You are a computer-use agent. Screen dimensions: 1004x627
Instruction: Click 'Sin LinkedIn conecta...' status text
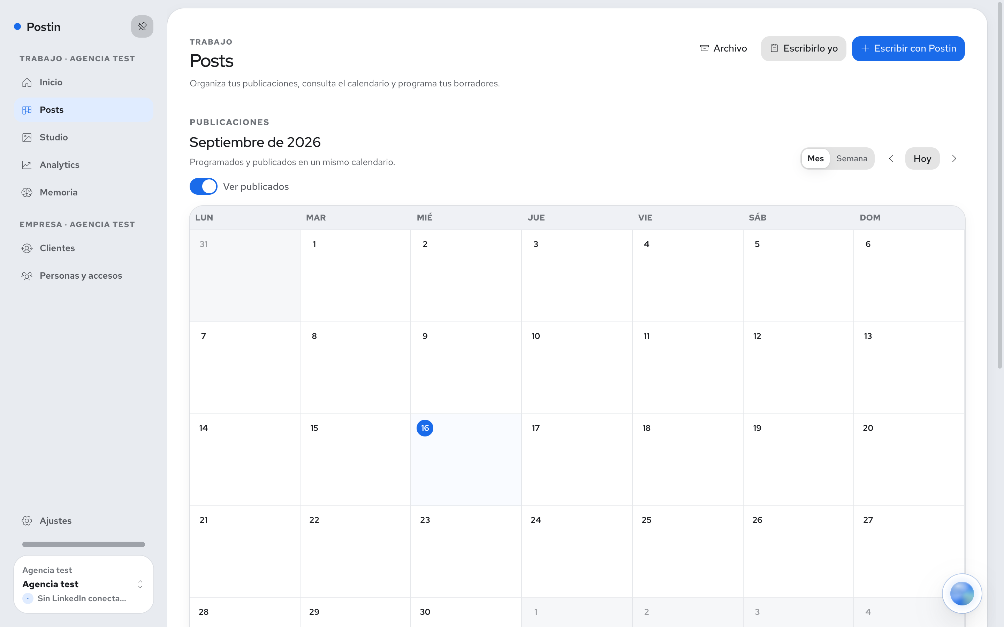82,598
